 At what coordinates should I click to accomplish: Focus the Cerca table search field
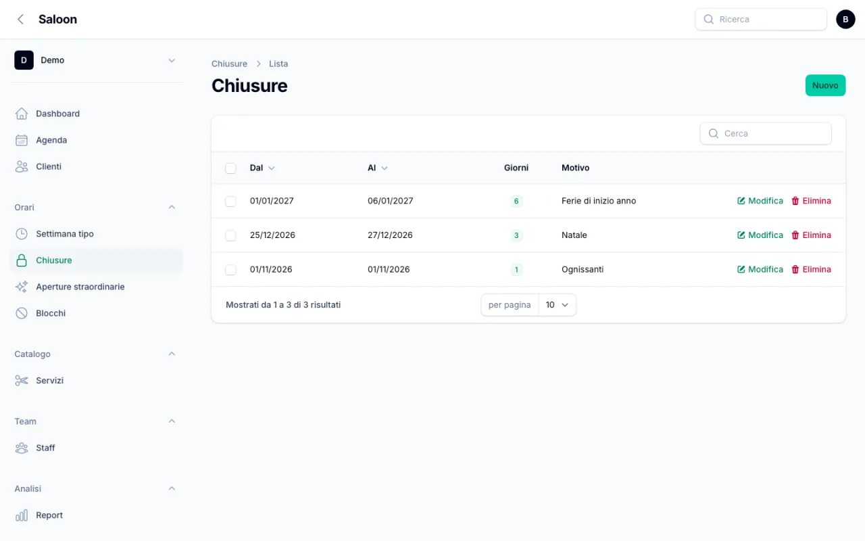click(x=766, y=133)
